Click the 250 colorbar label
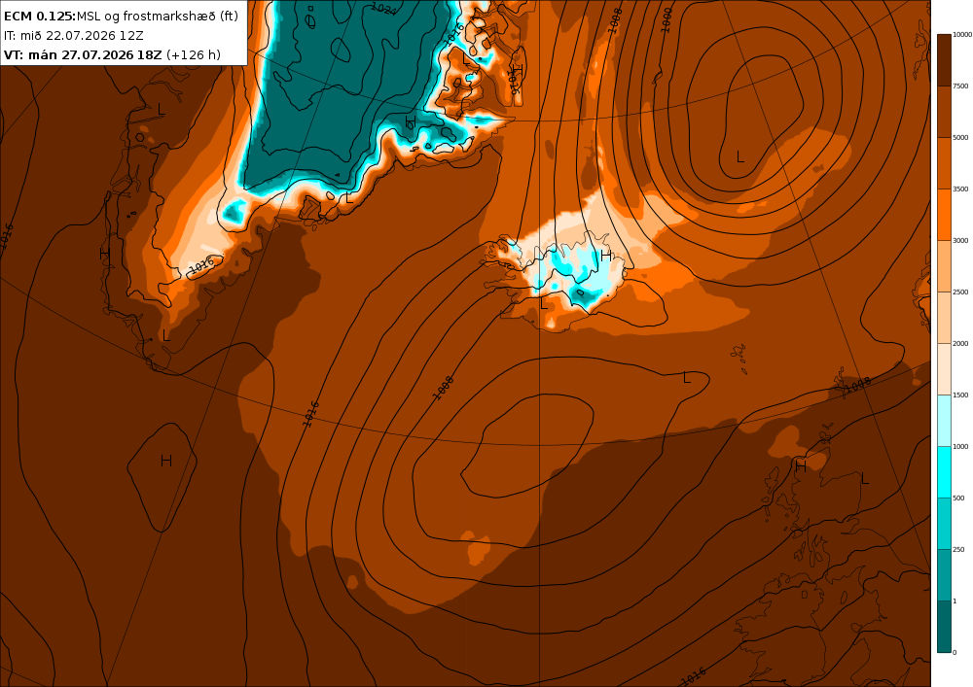 coord(958,549)
